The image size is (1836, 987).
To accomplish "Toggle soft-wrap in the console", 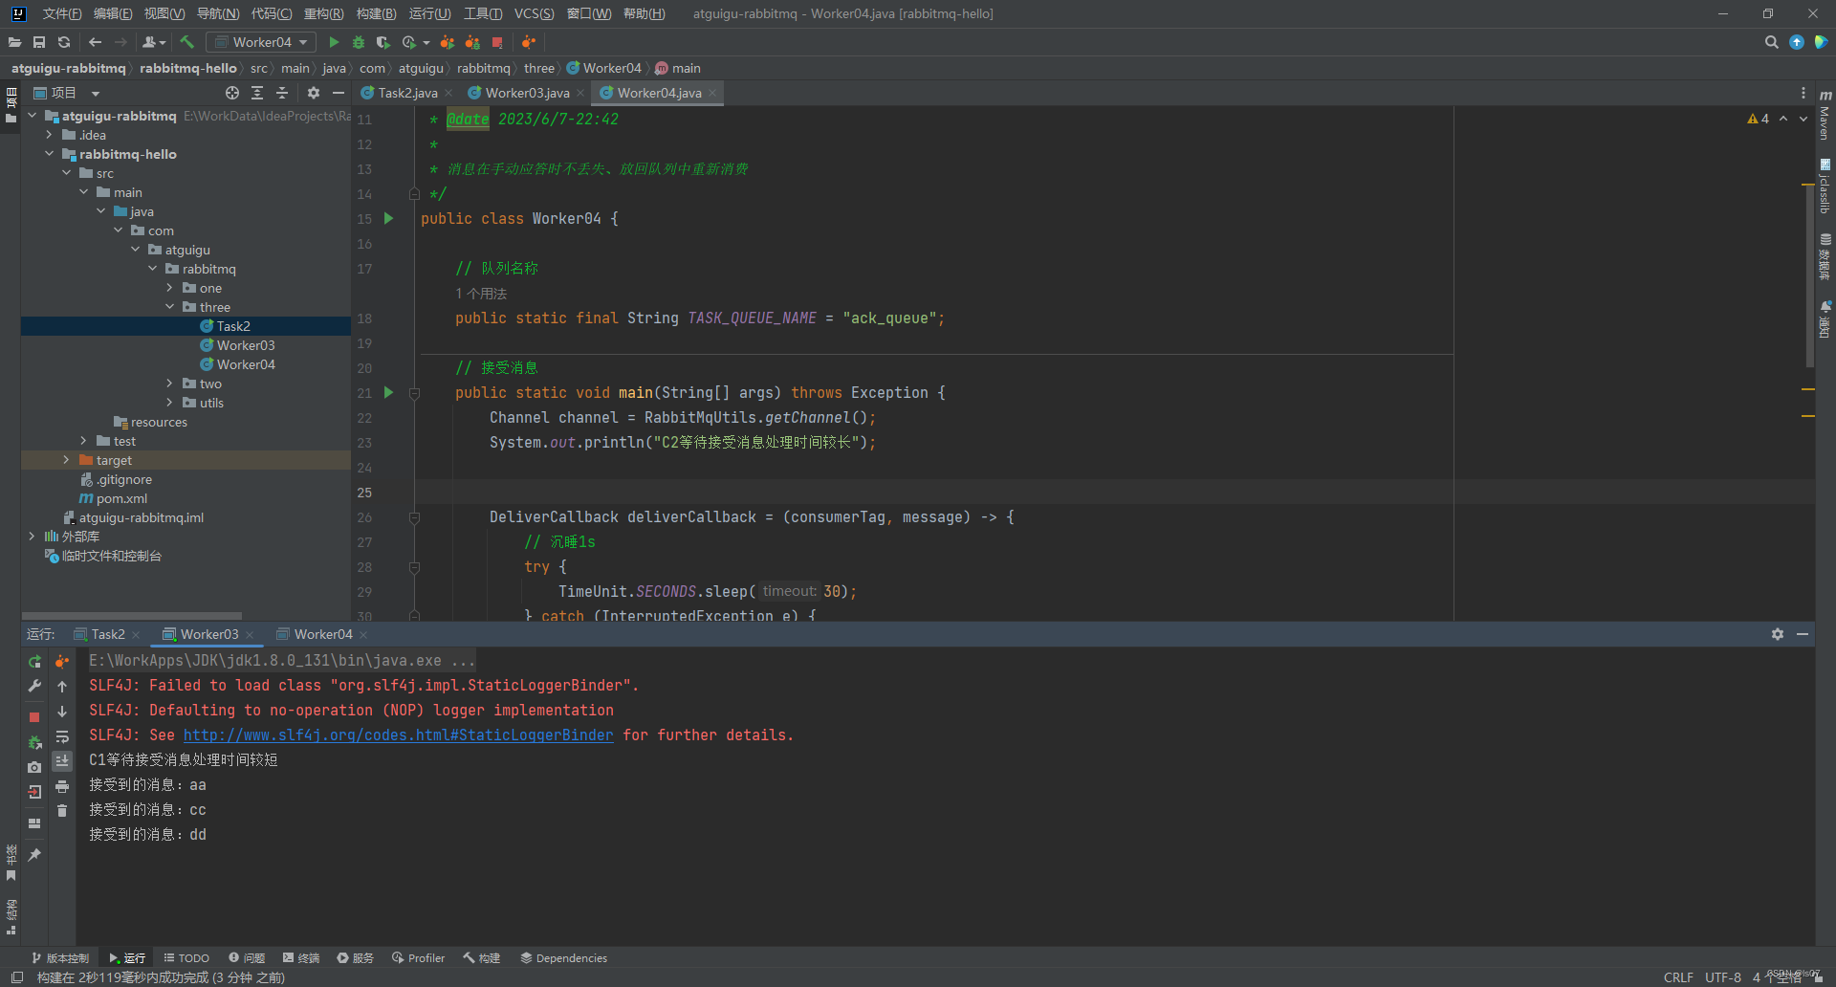I will (62, 736).
